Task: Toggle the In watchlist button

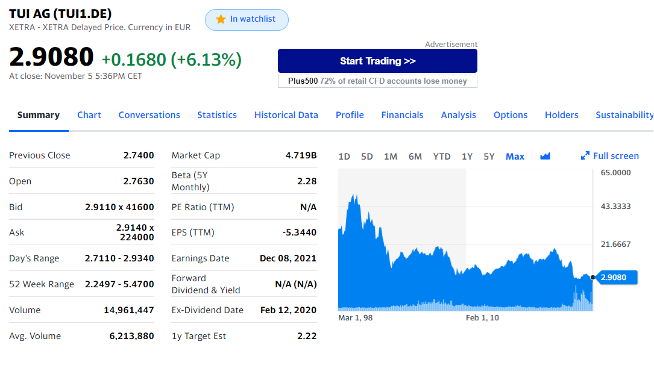Action: click(x=247, y=20)
